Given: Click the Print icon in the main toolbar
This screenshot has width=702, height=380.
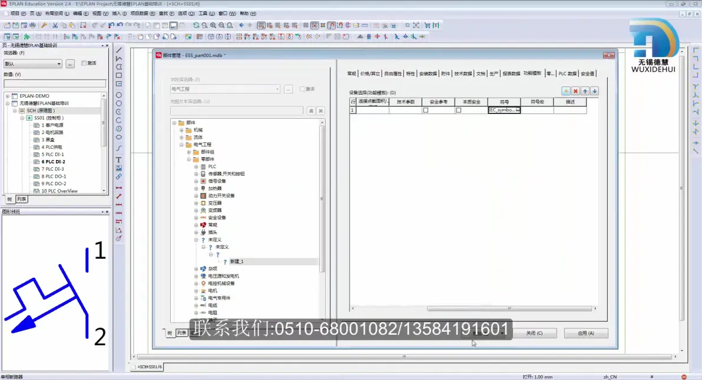Looking at the screenshot, I should point(32,25).
